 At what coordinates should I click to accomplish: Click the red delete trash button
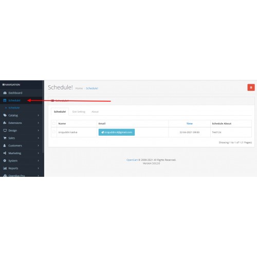coord(251,87)
